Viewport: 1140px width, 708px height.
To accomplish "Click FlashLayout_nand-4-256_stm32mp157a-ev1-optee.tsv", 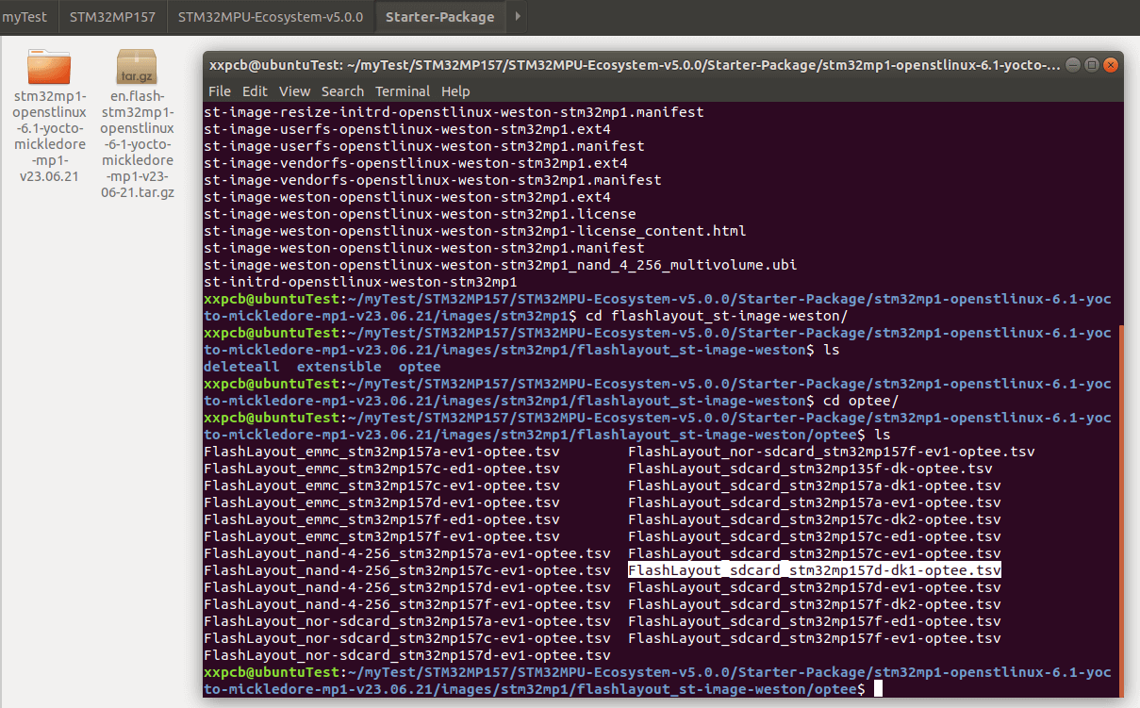I will click(407, 553).
